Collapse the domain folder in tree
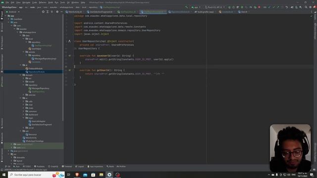The width and height of the screenshot is (317, 178). click(x=21, y=75)
